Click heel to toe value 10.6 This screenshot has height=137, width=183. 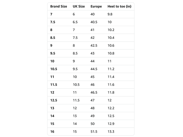(x=111, y=45)
